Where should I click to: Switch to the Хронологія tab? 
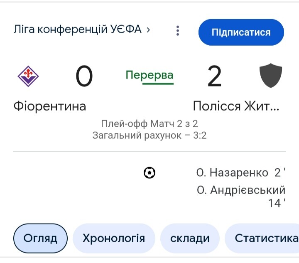click(114, 238)
